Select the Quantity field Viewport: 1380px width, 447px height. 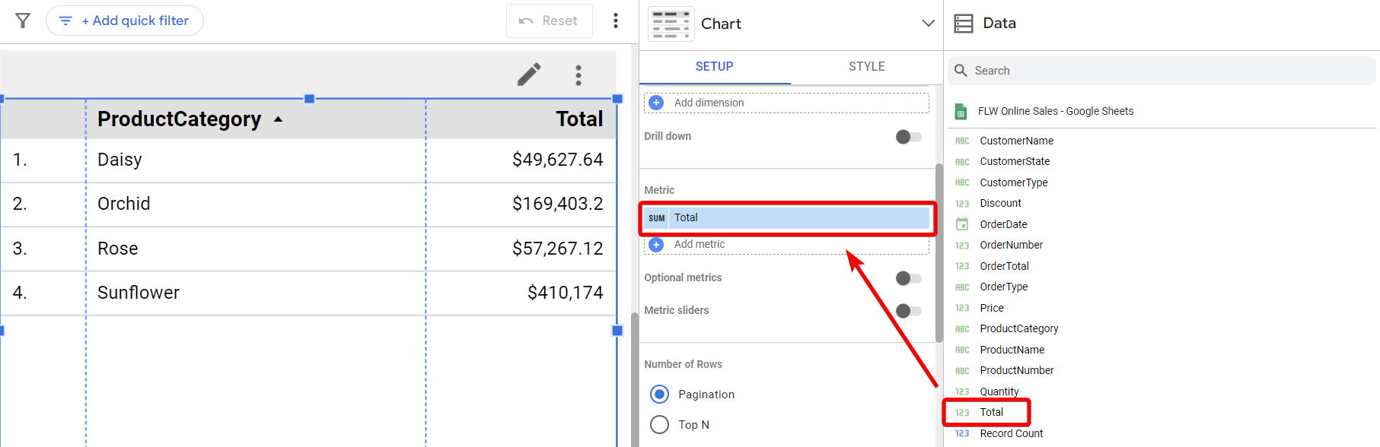pos(999,392)
